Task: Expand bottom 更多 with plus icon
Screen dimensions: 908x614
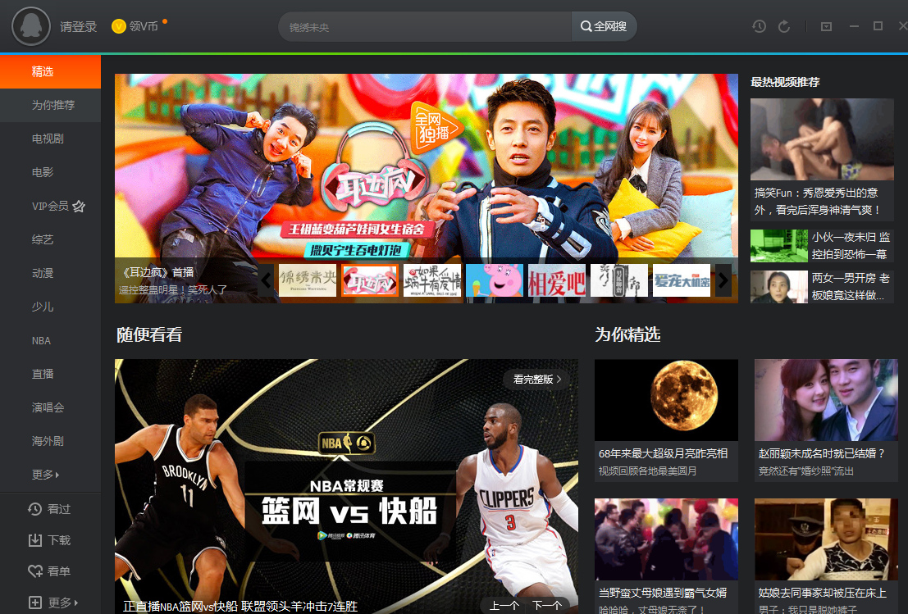Action: (x=52, y=603)
